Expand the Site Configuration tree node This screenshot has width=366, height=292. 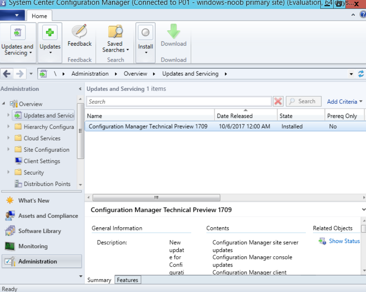click(8, 149)
